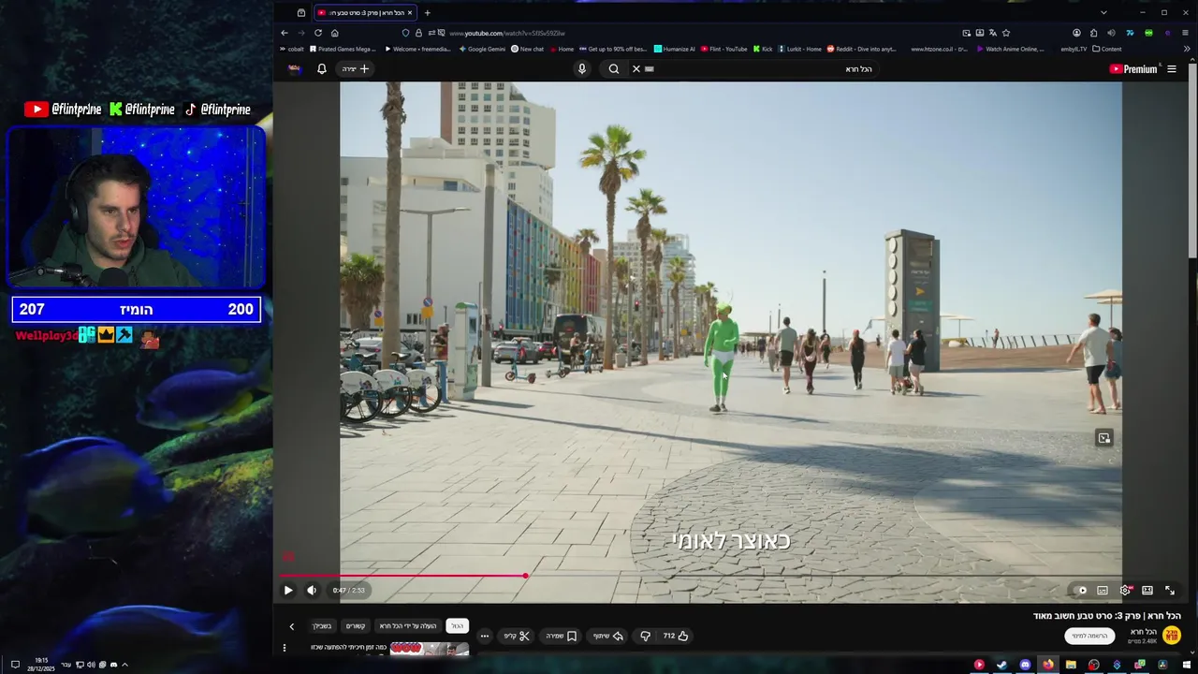The height and width of the screenshot is (674, 1198).
Task: Share the video with the arrow button
Action: click(608, 636)
